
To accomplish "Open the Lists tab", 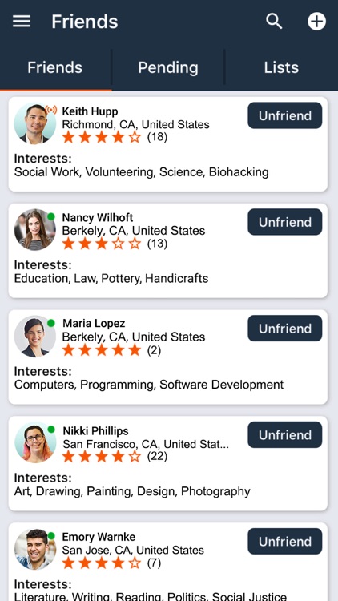I will 281,67.
